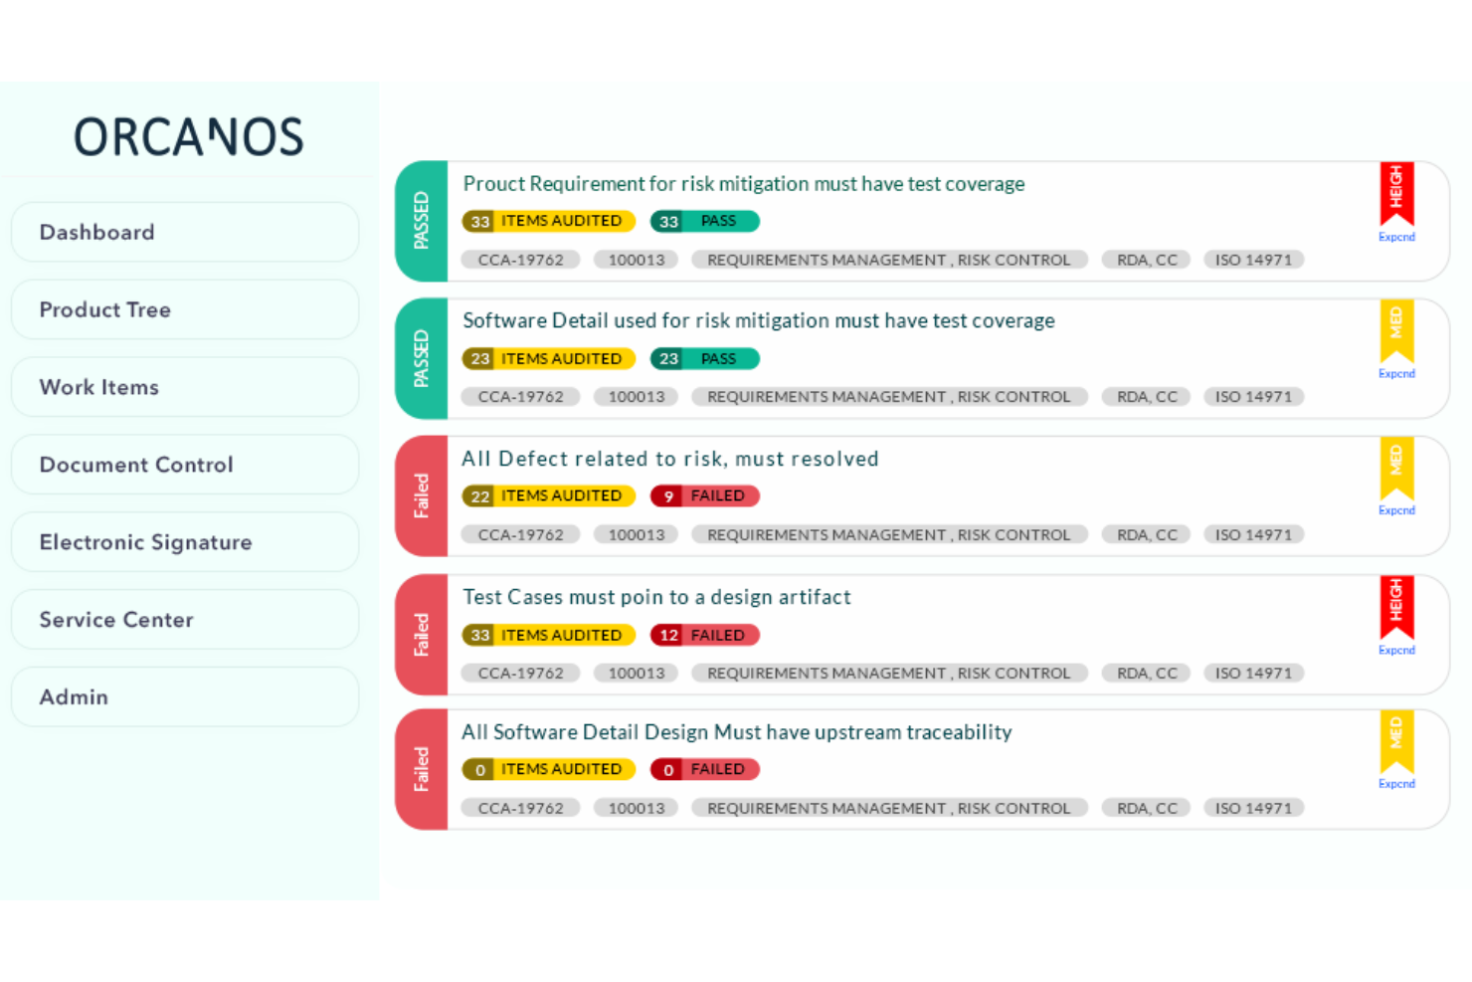Expand the Product Requirement risk mitigation card

click(x=1396, y=237)
